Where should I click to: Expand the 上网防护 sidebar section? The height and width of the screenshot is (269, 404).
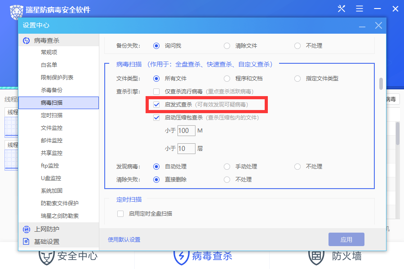point(59,229)
